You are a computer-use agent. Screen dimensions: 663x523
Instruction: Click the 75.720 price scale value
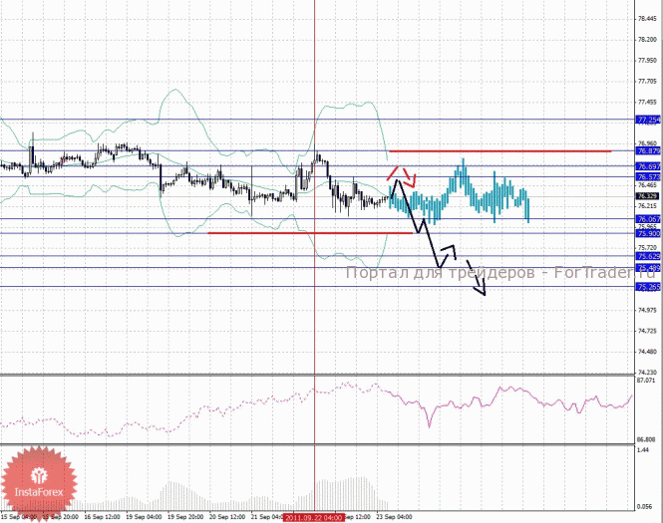pyautogui.click(x=647, y=248)
